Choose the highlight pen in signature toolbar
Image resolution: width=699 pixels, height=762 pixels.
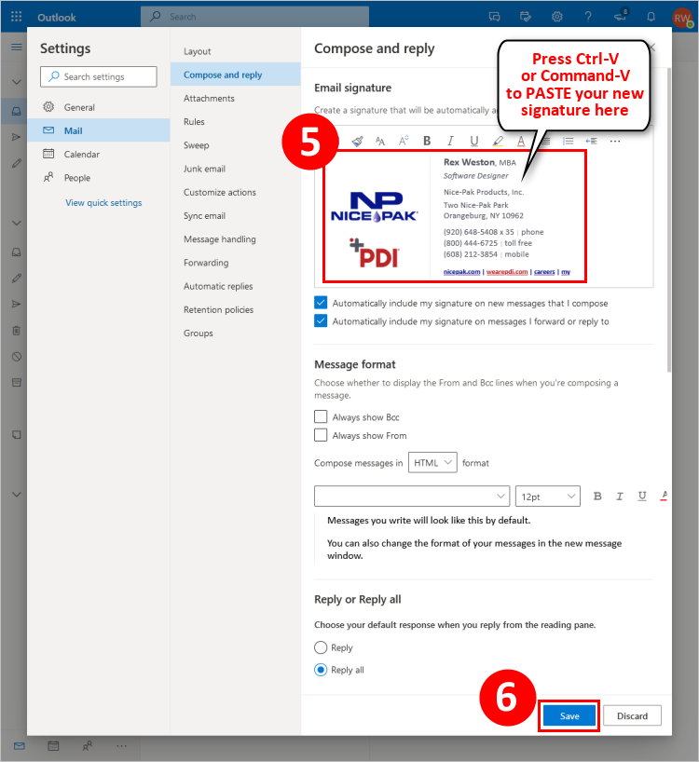498,141
